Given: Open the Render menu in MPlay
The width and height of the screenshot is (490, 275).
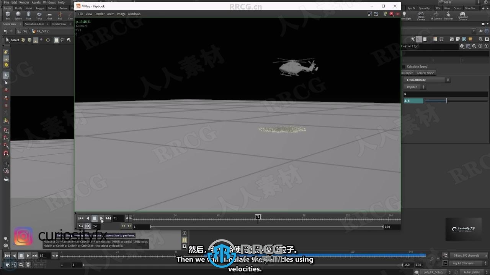Looking at the screenshot, I should (x=100, y=14).
